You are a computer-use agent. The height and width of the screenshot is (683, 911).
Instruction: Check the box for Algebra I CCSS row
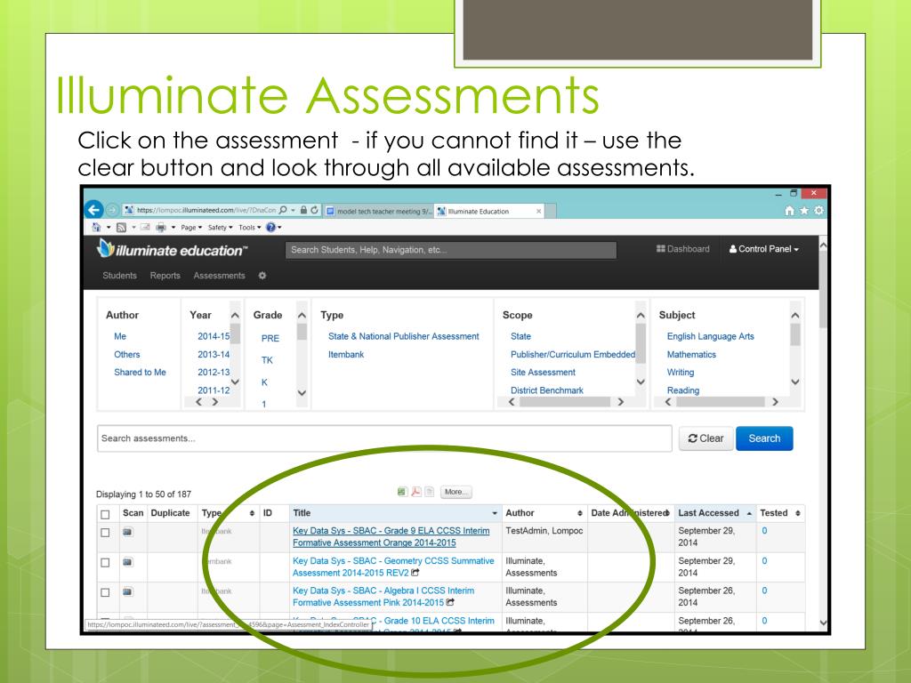105,593
